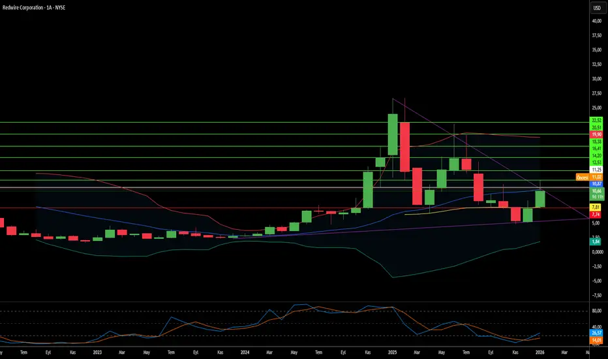The width and height of the screenshot is (608, 359).
Task: Click the orange 14,01 oscillator value label
Action: tap(596, 340)
